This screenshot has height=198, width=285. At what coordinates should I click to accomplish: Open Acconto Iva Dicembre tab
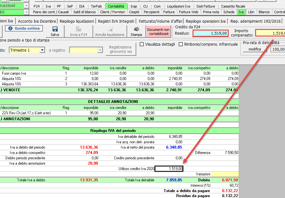coord(37,21)
